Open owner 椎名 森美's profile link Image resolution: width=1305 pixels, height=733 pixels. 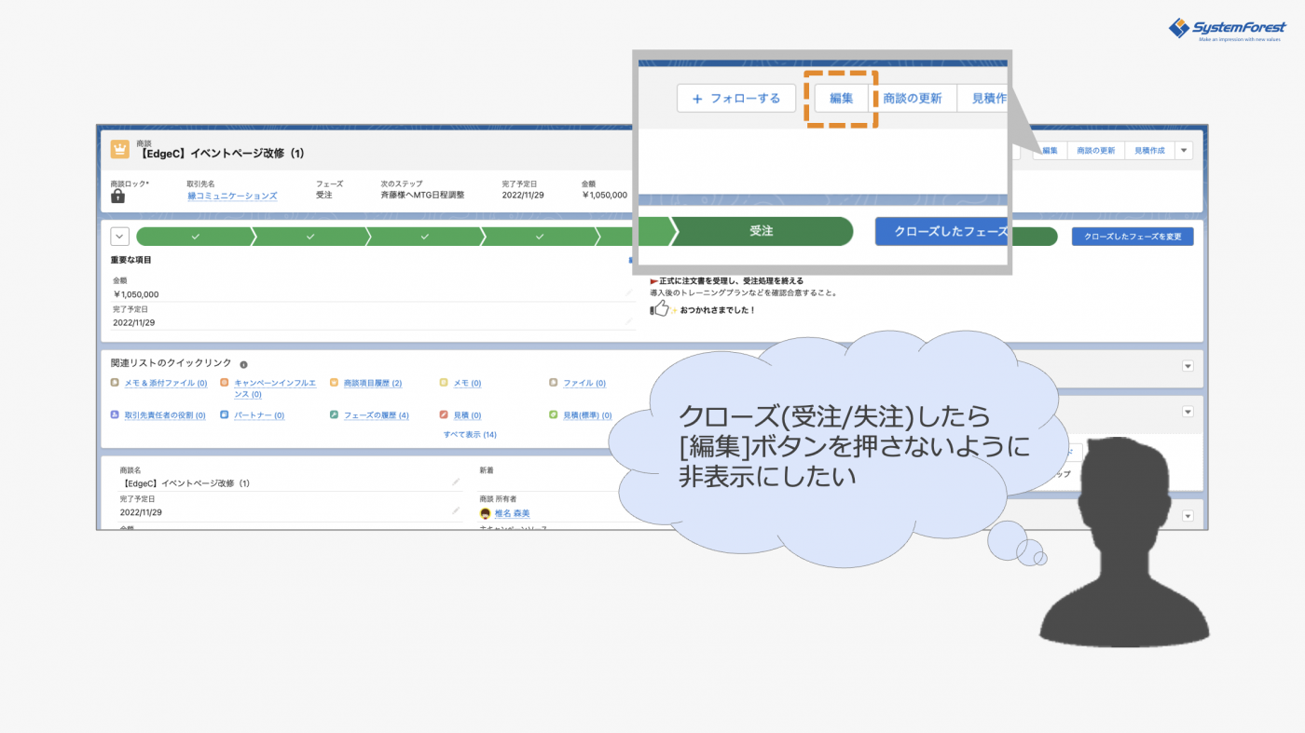[512, 513]
